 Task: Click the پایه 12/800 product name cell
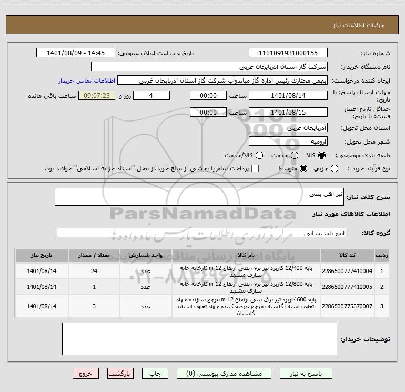(246, 287)
